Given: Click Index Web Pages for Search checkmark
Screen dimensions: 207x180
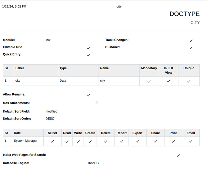Looking at the screenshot, I should (x=178, y=156).
